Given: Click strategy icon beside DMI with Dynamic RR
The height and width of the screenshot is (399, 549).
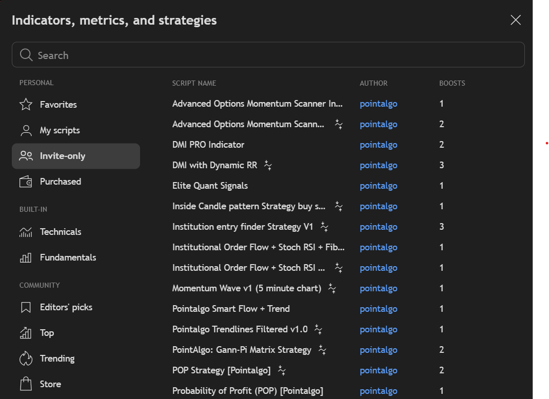Looking at the screenshot, I should coord(267,165).
